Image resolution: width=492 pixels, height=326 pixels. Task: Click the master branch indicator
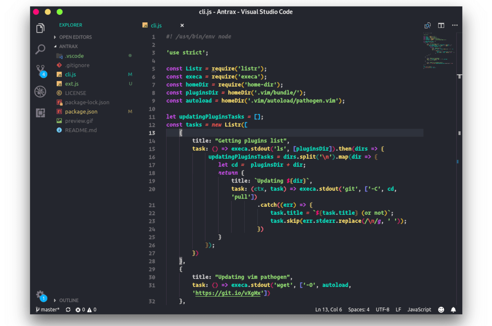(48, 310)
